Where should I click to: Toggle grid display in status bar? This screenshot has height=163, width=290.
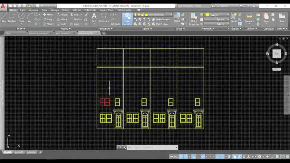click(181, 157)
